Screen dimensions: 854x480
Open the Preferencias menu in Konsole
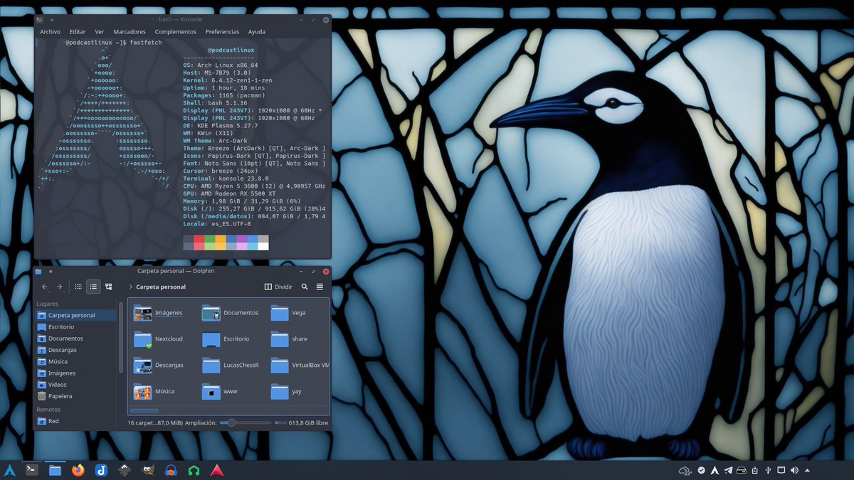click(223, 31)
